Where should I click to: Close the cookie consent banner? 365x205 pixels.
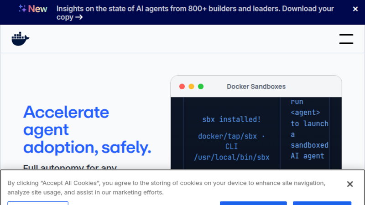coord(350,184)
